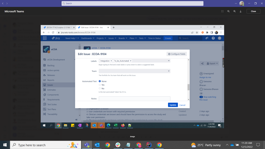Image resolution: width=265 pixels, height=149 pixels.
Task: Close the Teams image viewer
Action: [x=253, y=11]
